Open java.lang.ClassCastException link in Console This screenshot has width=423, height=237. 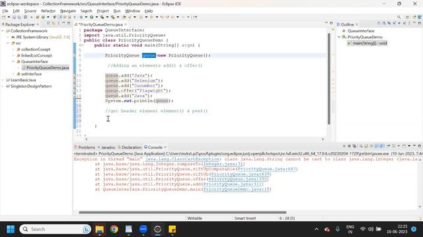182,159
